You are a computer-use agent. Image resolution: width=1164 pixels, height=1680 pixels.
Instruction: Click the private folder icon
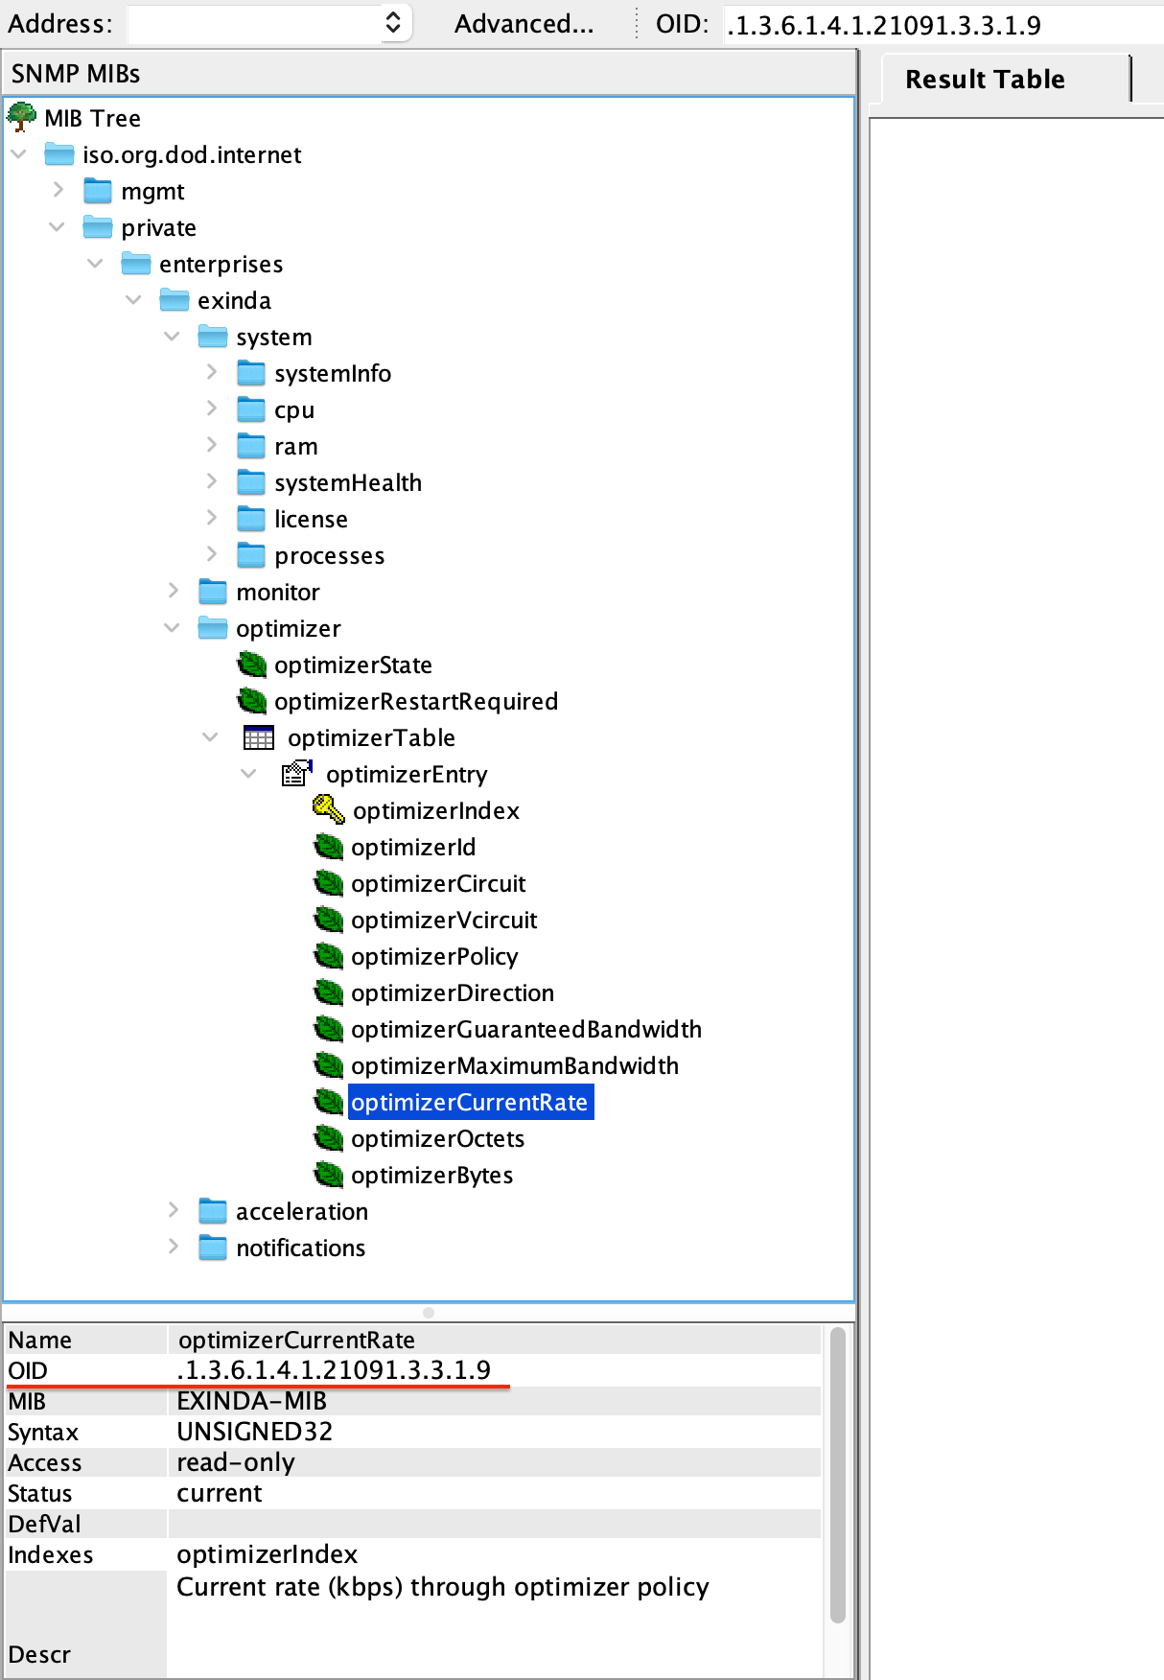98,227
